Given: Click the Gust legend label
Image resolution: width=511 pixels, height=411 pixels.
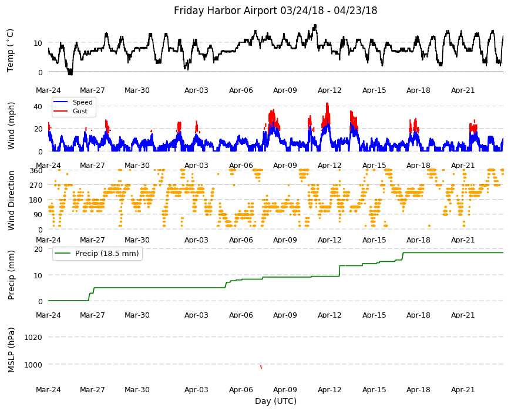Looking at the screenshot, I should (x=80, y=112).
